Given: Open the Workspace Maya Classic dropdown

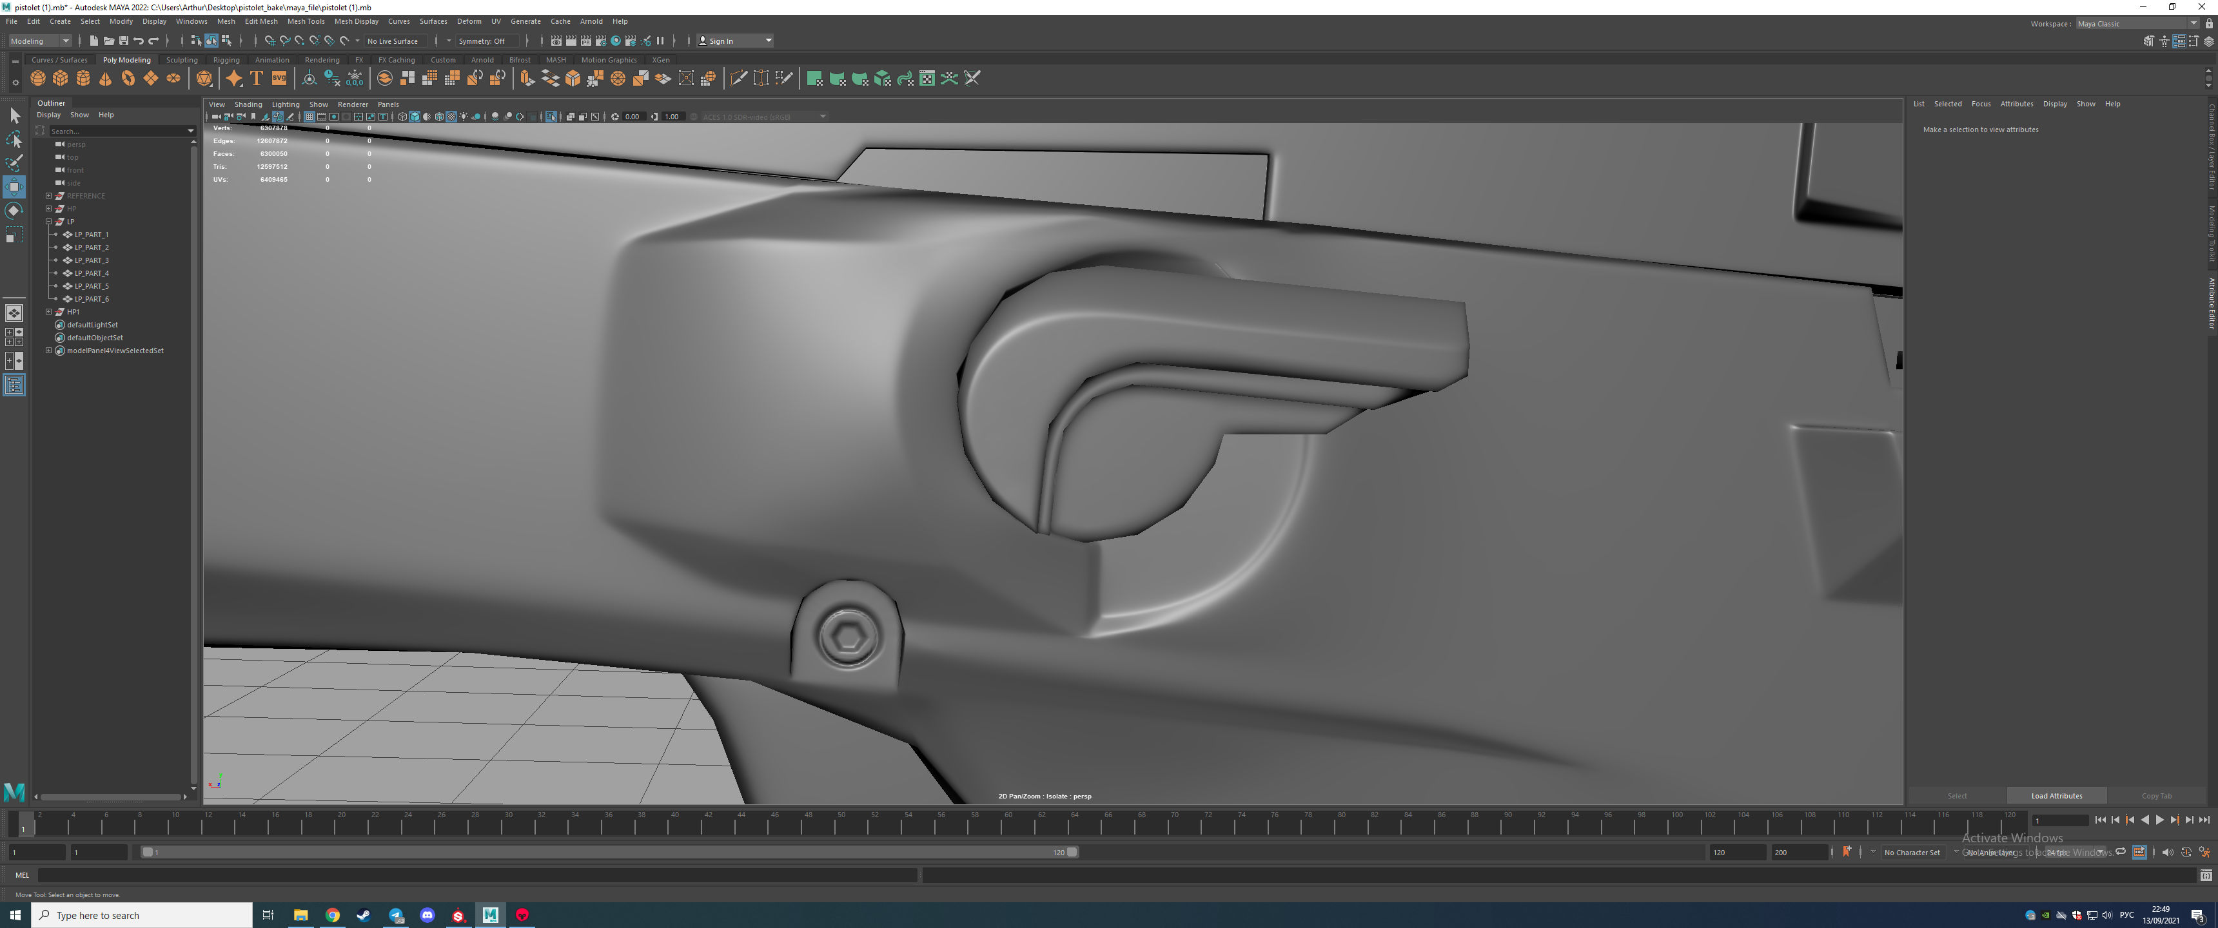Looking at the screenshot, I should 2136,23.
